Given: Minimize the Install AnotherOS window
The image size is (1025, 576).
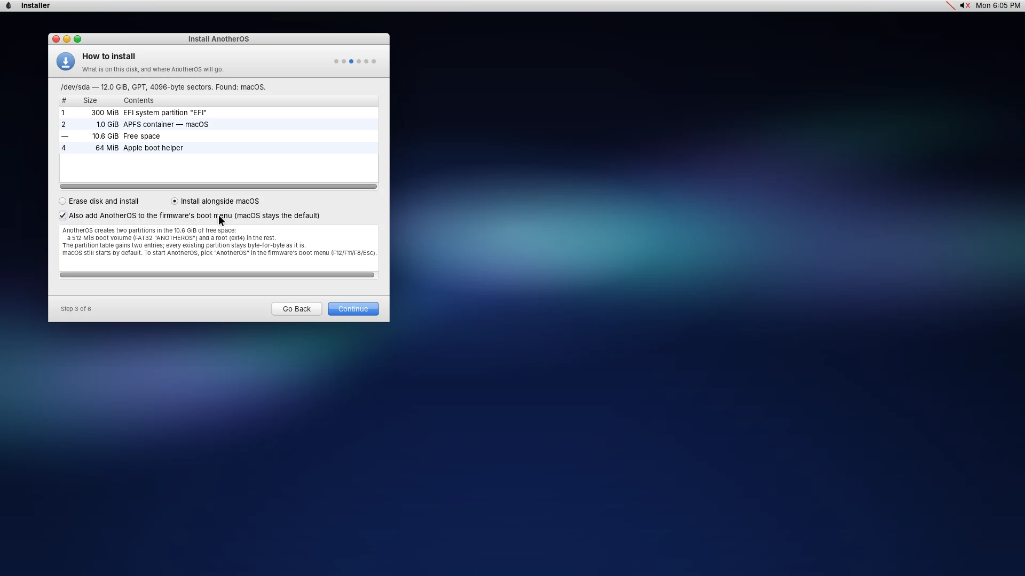Looking at the screenshot, I should point(67,39).
